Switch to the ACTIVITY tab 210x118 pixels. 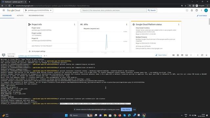pyautogui.click(x=20, y=15)
